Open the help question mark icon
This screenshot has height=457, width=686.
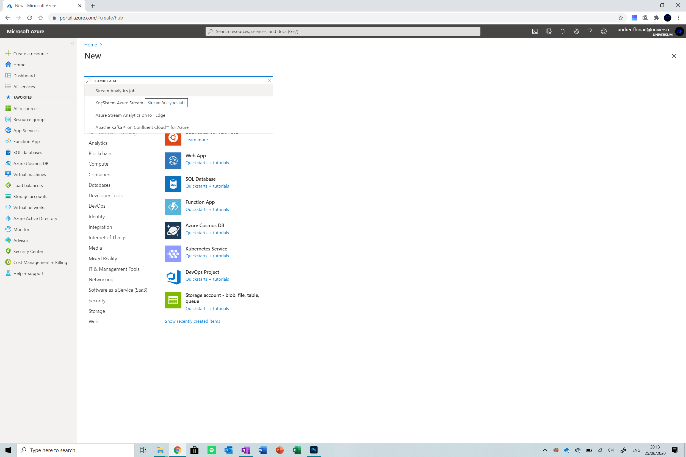[x=590, y=31]
